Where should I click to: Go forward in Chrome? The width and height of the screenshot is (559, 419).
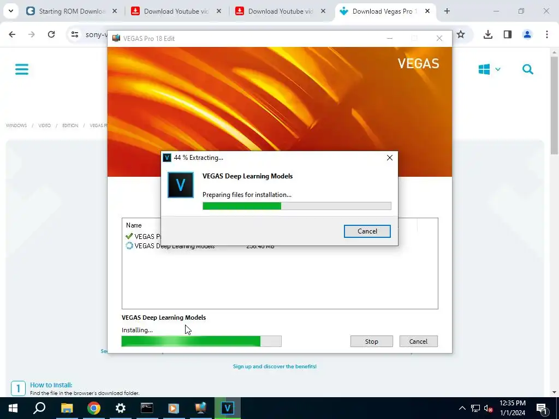click(32, 34)
